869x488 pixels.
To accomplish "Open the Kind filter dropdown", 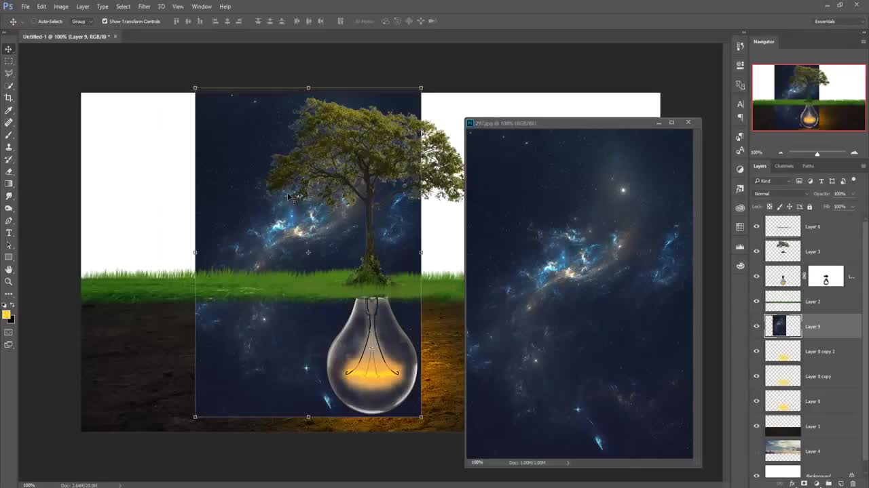I will point(771,180).
